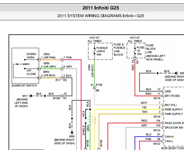The height and width of the screenshot is (150, 184).
Task: Click the M106 label beside R1 connector
Action: click(x=57, y=98)
